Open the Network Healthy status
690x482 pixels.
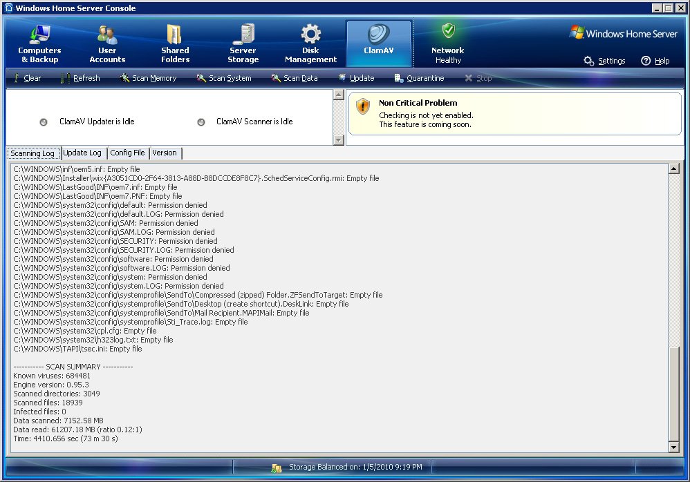pyautogui.click(x=448, y=44)
